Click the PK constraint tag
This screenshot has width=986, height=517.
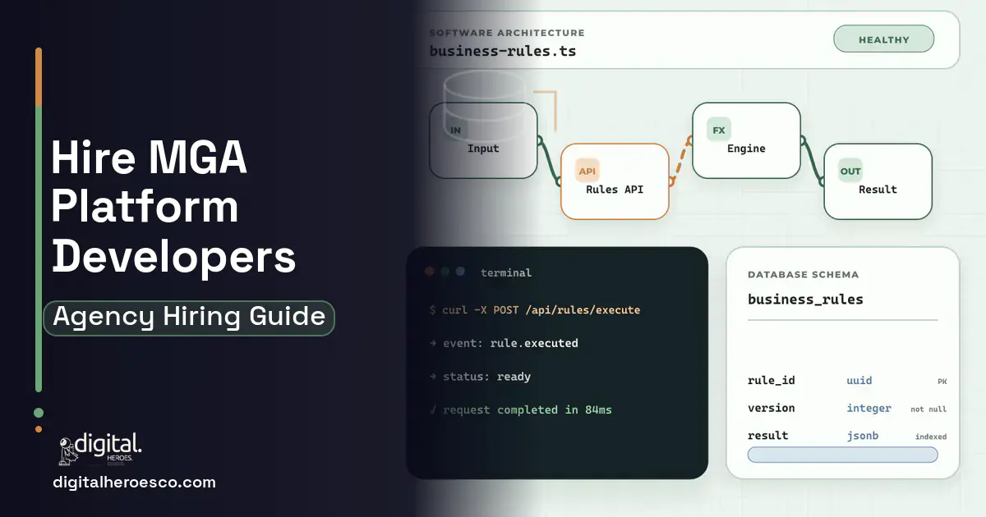tap(942, 382)
